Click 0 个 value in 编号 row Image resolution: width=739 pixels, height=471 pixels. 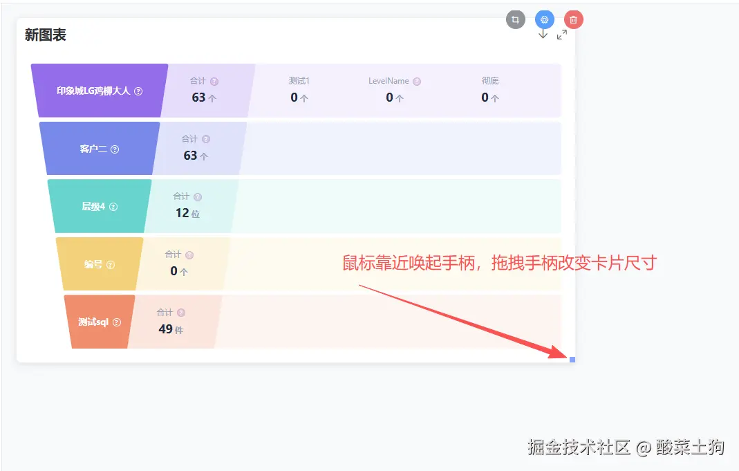click(x=179, y=271)
